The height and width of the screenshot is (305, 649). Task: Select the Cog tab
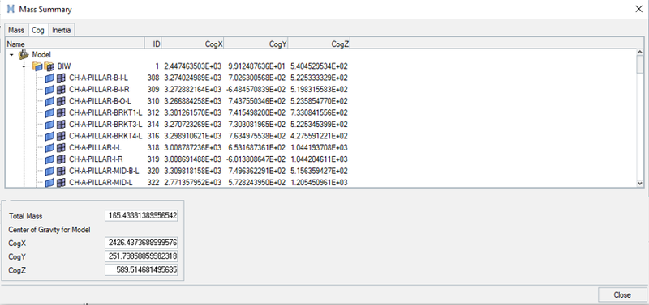click(38, 31)
